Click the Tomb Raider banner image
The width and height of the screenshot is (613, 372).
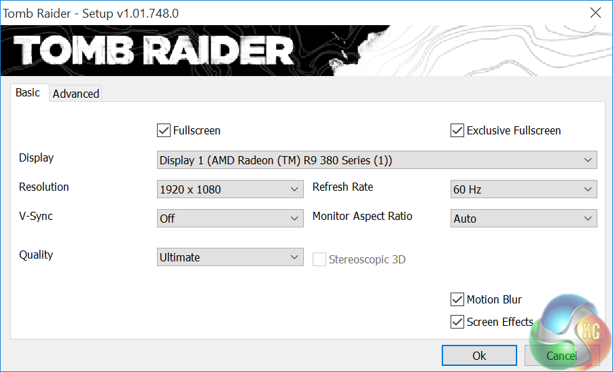(x=306, y=51)
